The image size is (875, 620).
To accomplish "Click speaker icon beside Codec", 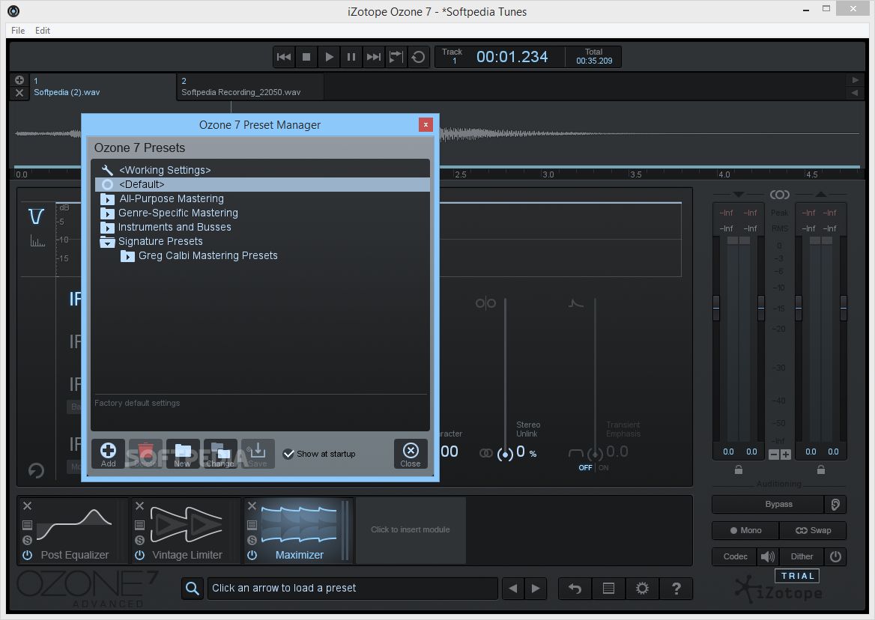I will [x=768, y=556].
